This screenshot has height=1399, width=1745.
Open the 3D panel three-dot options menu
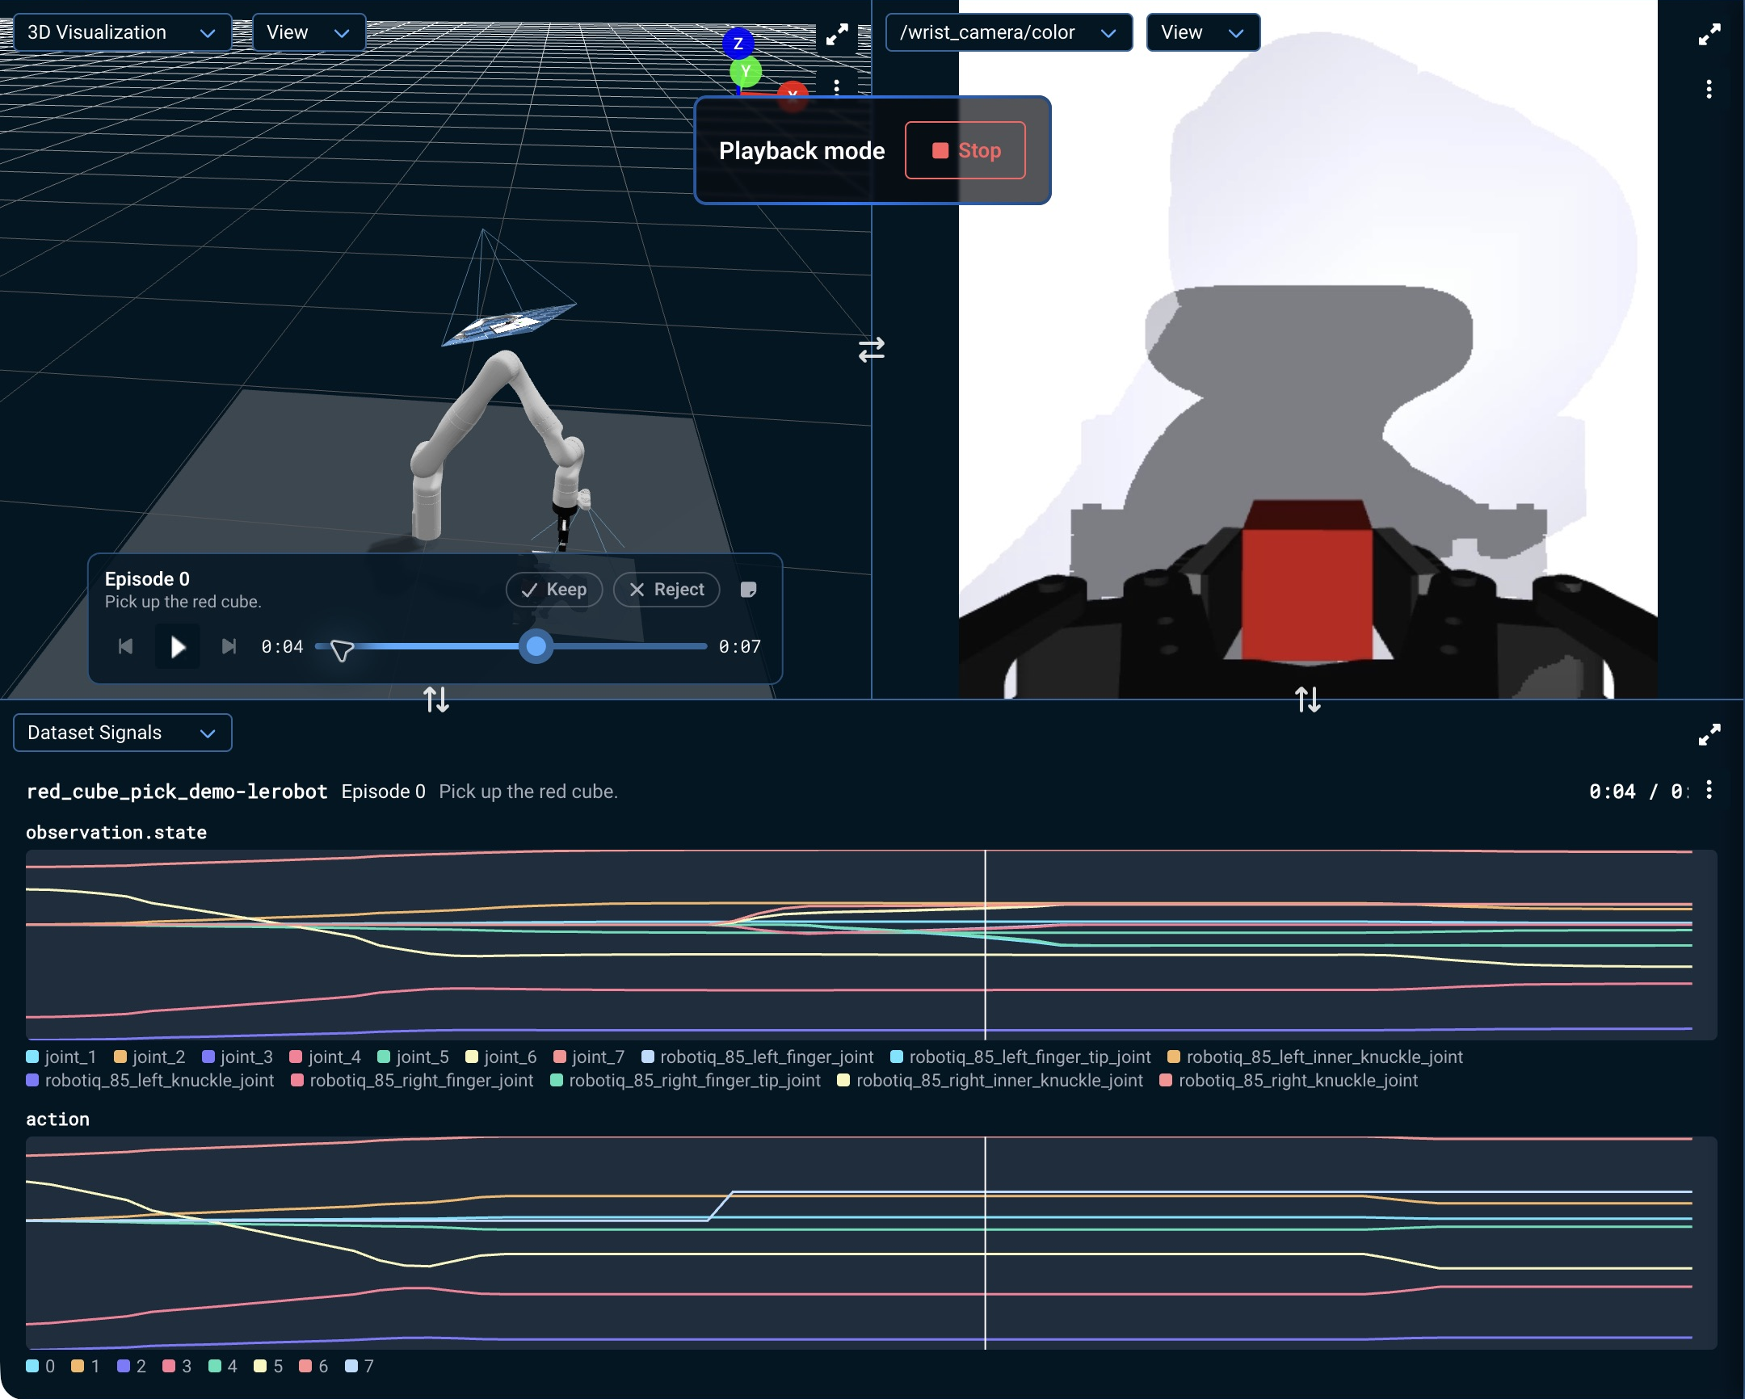837,86
